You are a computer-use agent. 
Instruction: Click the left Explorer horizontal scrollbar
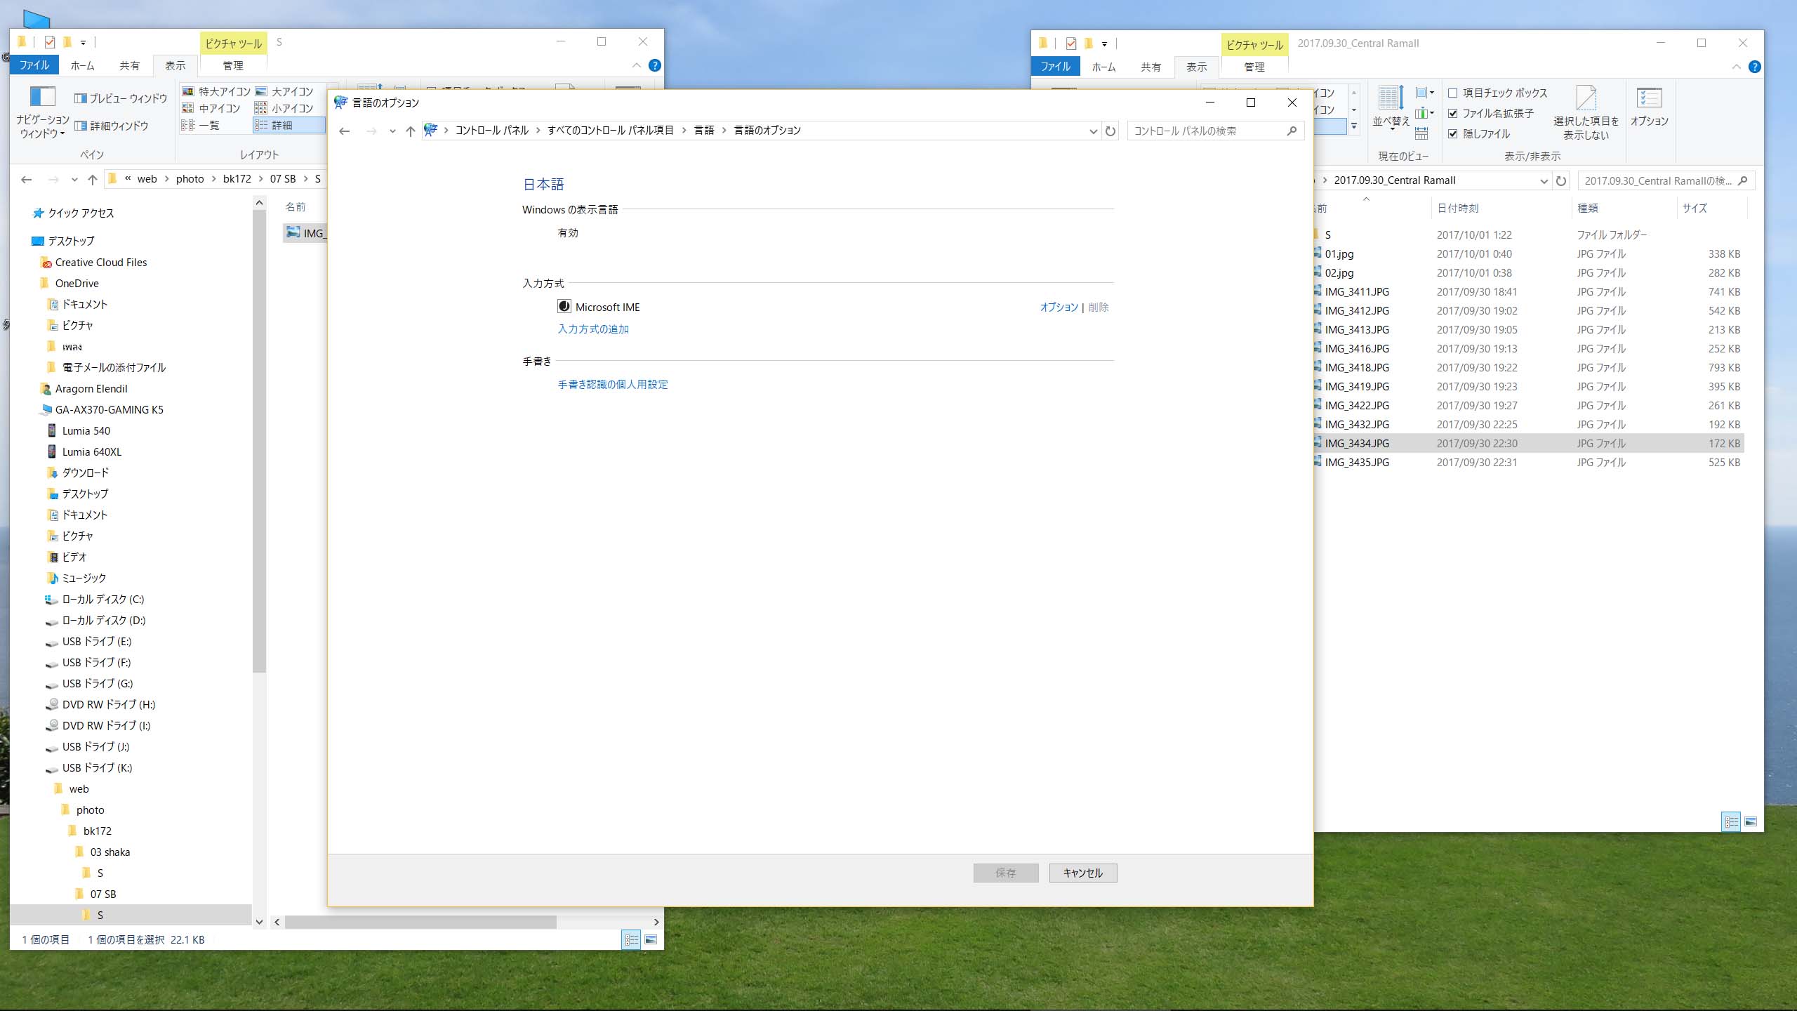[x=420, y=922]
